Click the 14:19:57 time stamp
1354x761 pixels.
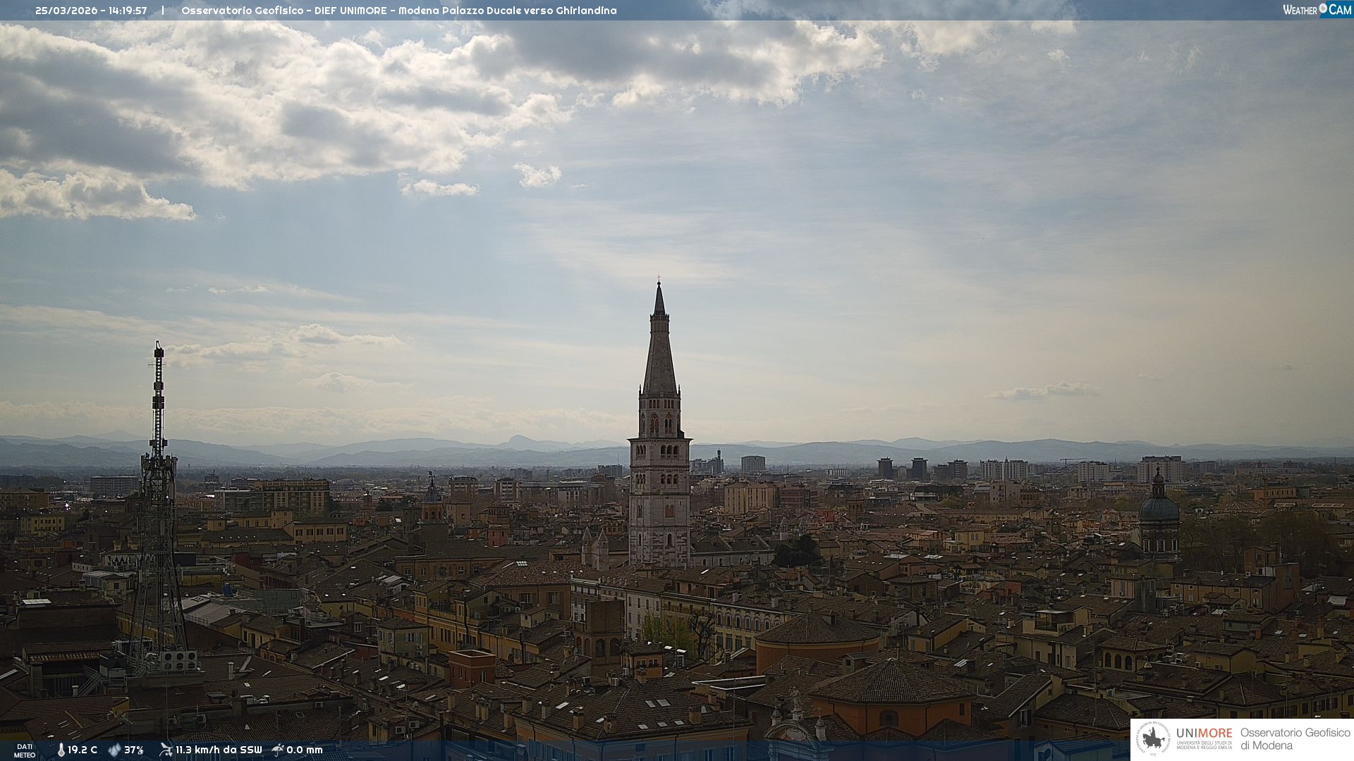(x=128, y=11)
